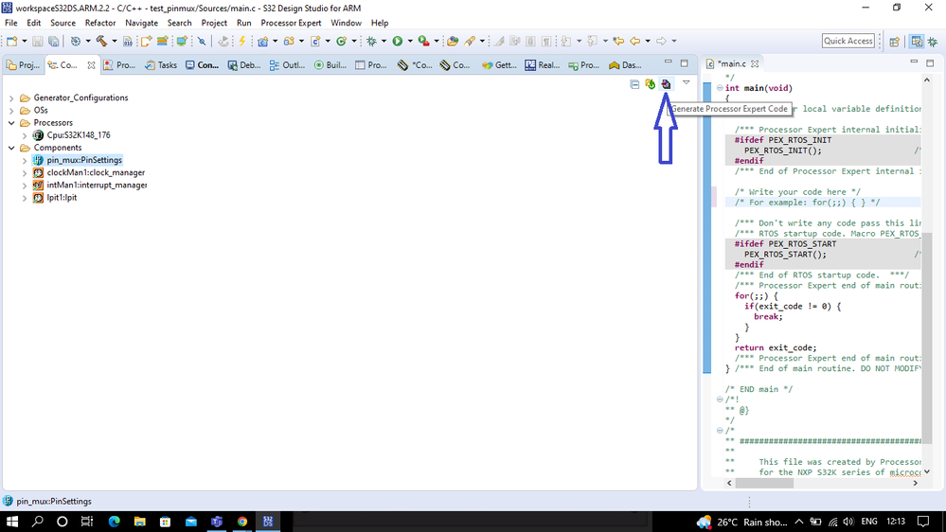Switch to the Tasks view tab
946x532 pixels.
[160, 65]
